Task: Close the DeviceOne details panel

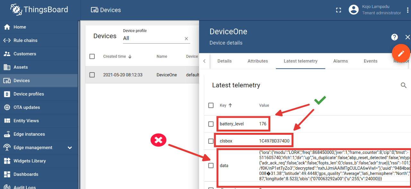Action: pyautogui.click(x=408, y=37)
